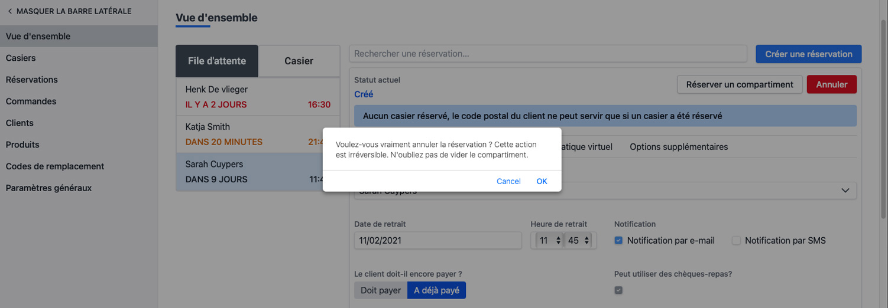Go to Réservations in the sidebar
This screenshot has width=888, height=308.
pos(32,80)
